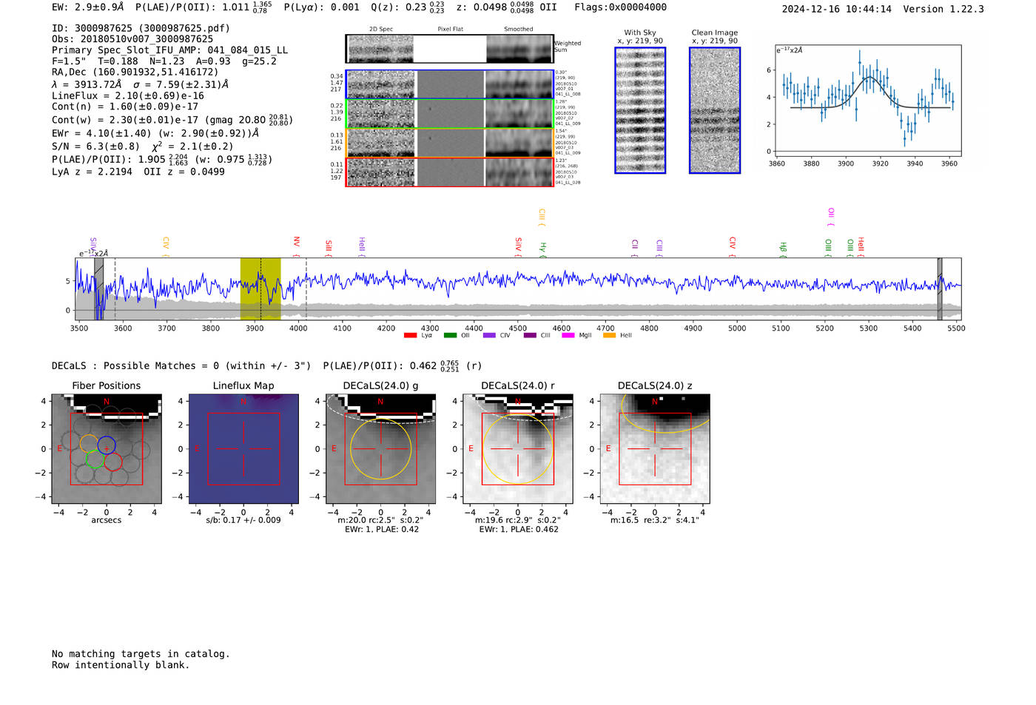1036x705 pixels.
Task: Click the orange CIV line marker
Action: pyautogui.click(x=166, y=246)
